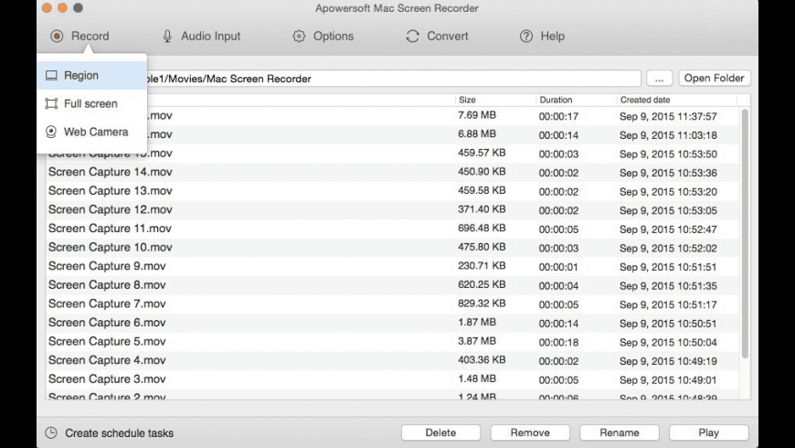Click date Sep 9, 2015 10:52:47
The height and width of the screenshot is (448, 795).
pyautogui.click(x=668, y=229)
